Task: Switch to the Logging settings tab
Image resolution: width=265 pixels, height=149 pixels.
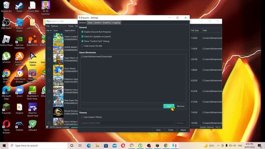Action: click(116, 23)
